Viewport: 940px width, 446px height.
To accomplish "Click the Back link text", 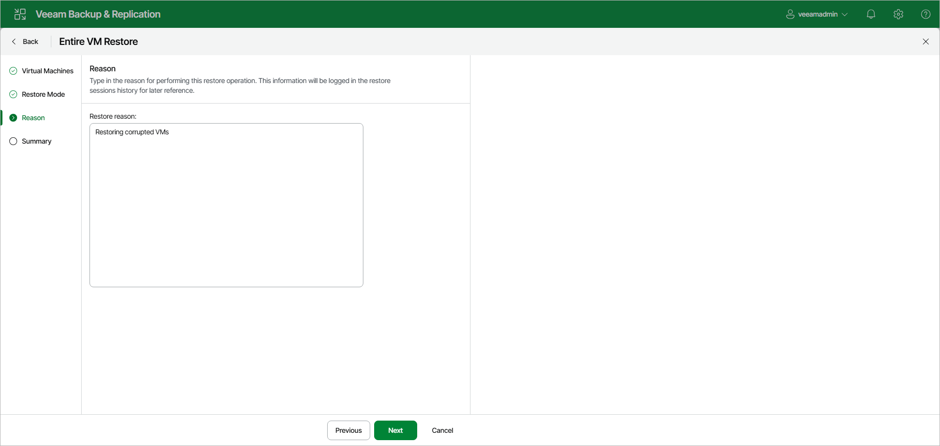I will click(30, 42).
